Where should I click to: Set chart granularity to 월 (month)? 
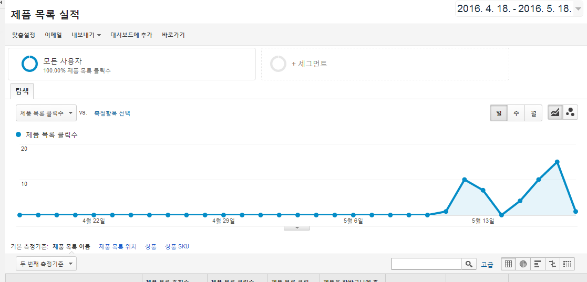pyautogui.click(x=533, y=113)
